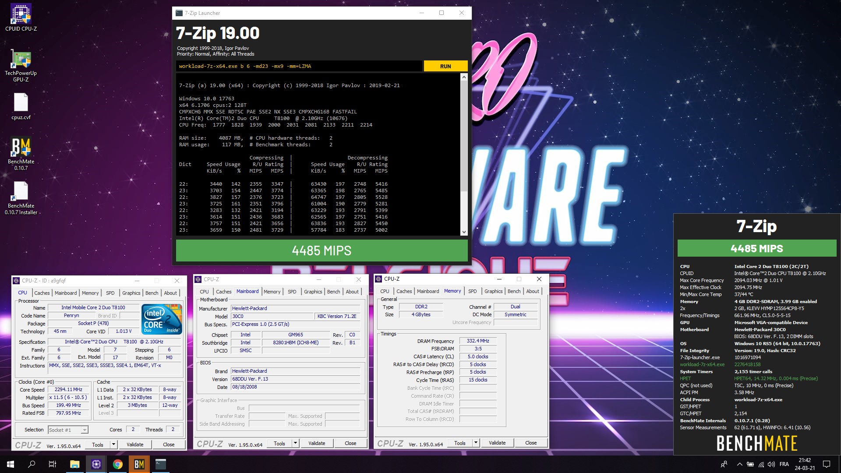Click the Windows Start button
841x473 pixels.
11,464
